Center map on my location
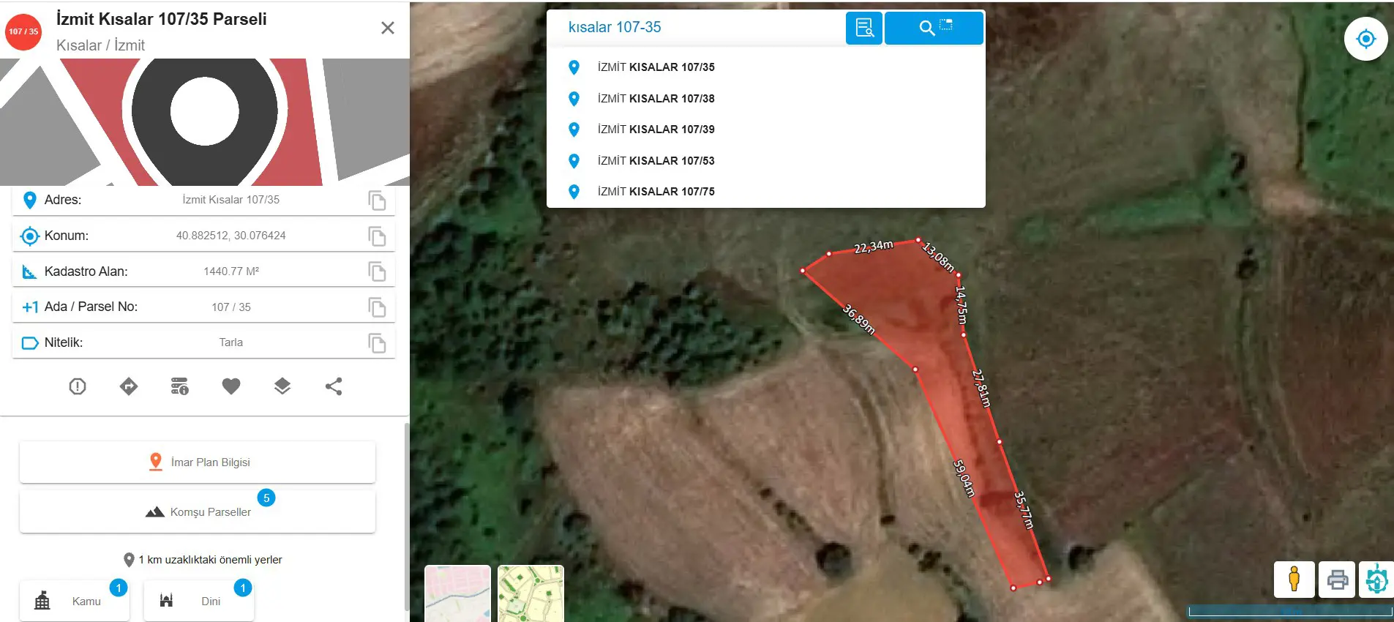 (1365, 39)
